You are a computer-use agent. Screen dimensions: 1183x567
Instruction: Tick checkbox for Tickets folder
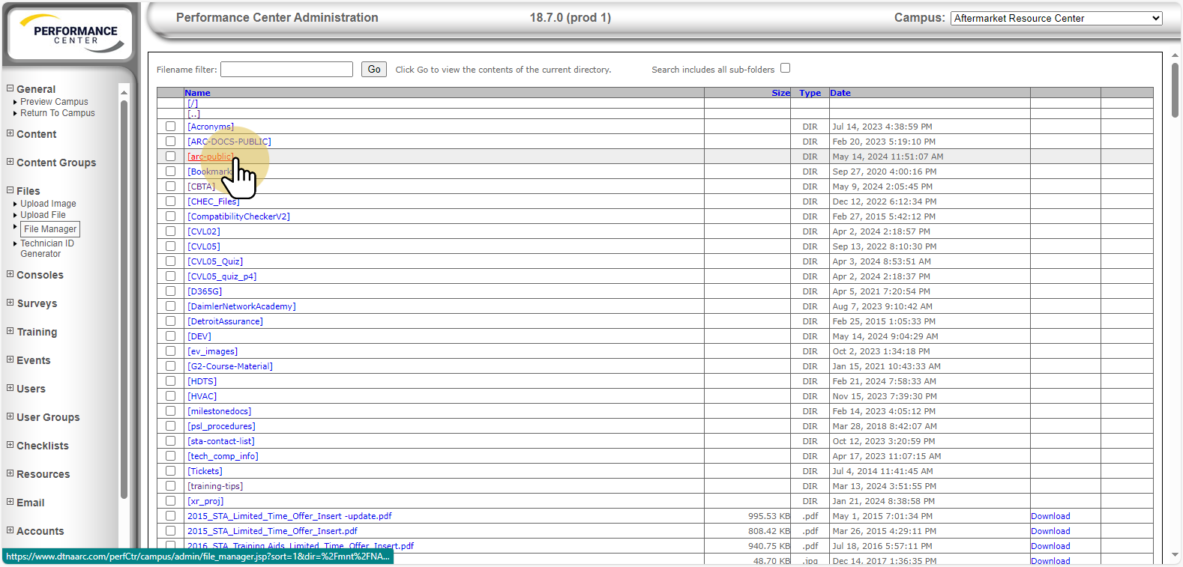coord(170,471)
